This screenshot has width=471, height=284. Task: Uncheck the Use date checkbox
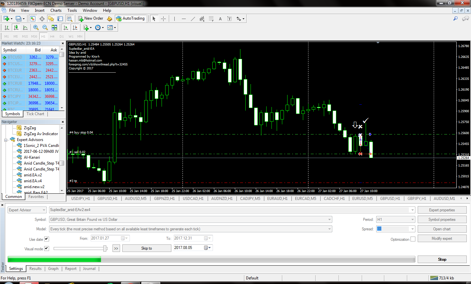coord(46,239)
